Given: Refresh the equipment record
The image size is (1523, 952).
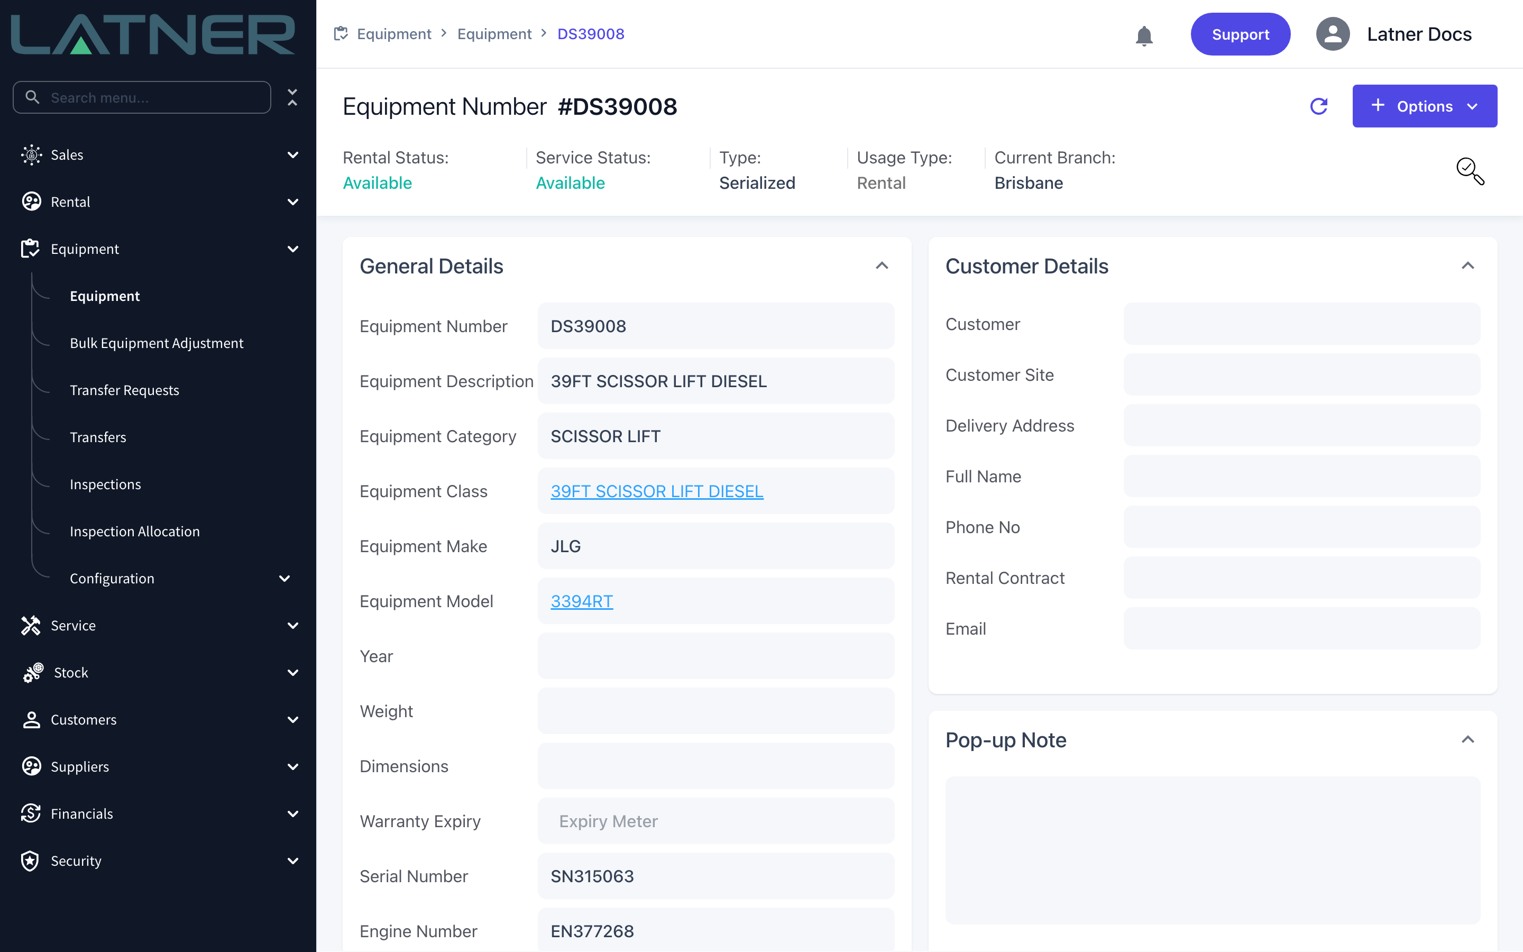Looking at the screenshot, I should (1318, 106).
